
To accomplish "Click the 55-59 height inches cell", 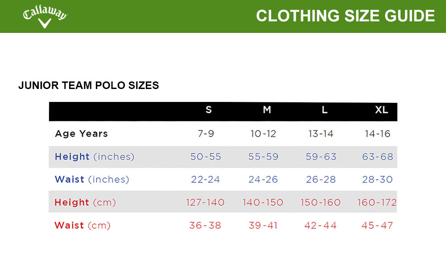I will [263, 157].
